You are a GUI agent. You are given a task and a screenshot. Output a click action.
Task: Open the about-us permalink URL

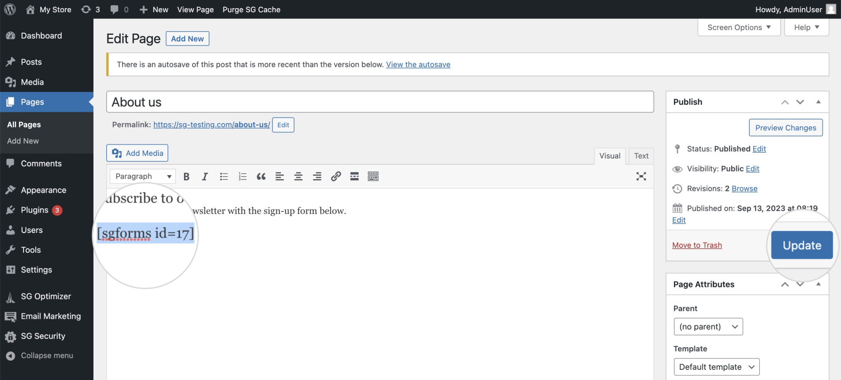(212, 125)
